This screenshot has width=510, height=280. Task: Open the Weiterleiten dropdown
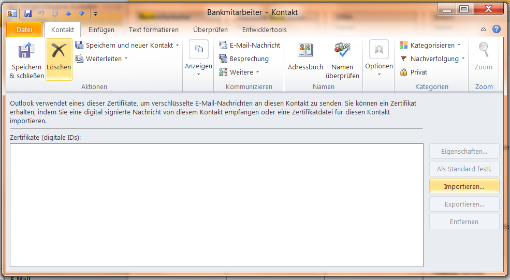126,59
